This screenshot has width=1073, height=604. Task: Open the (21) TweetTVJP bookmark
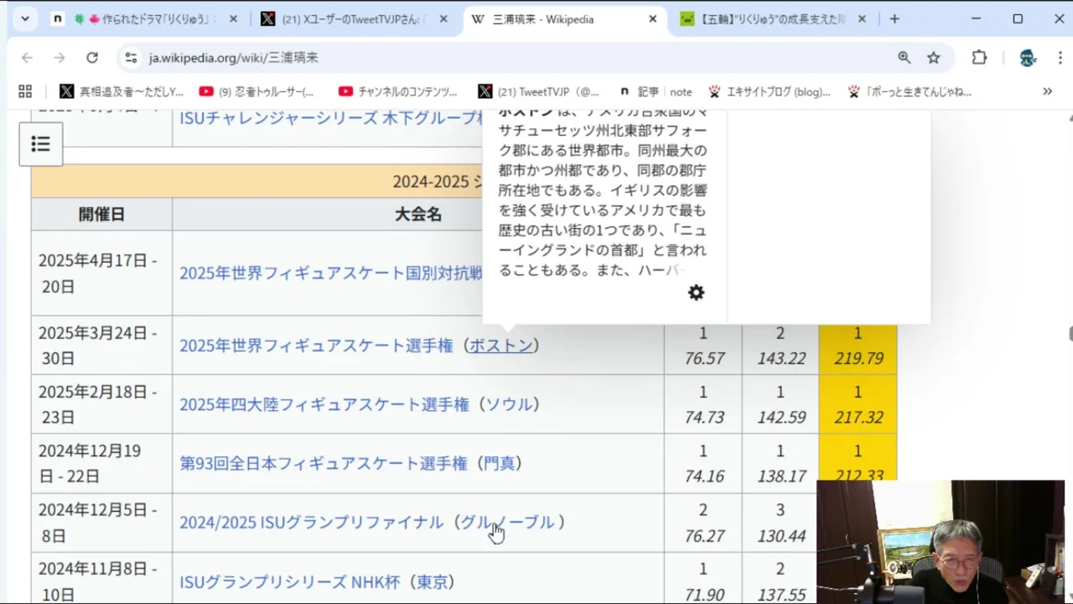539,91
